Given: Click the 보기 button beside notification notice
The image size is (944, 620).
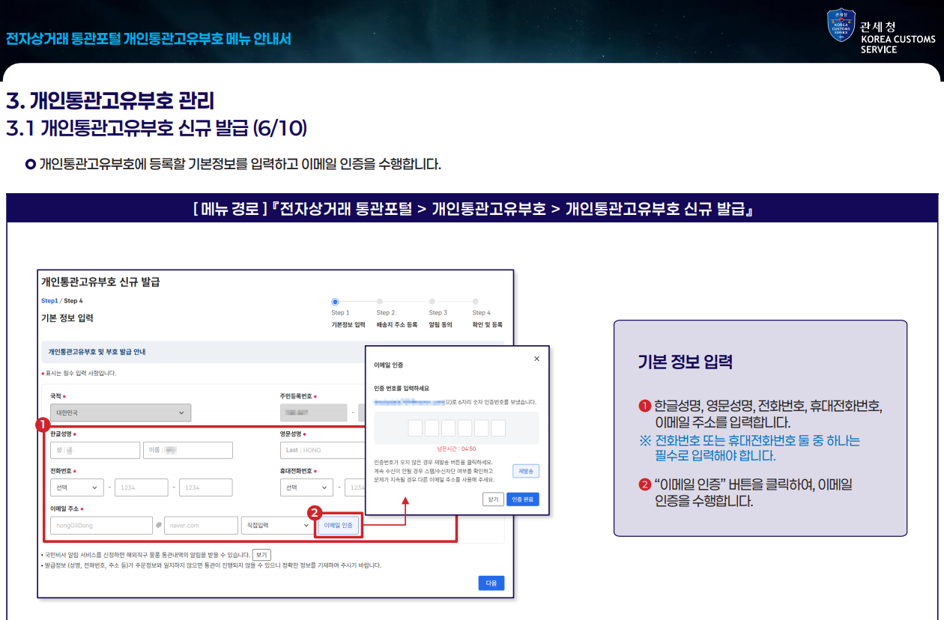Looking at the screenshot, I should (261, 555).
